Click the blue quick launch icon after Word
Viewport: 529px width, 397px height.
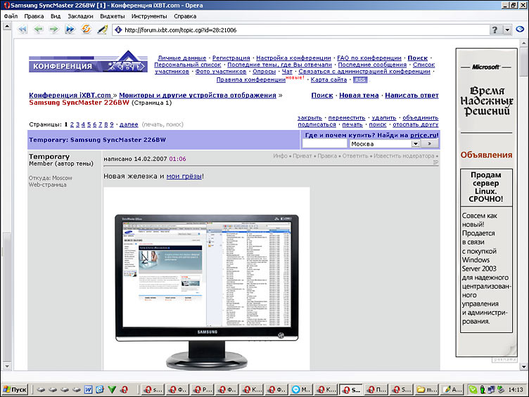tap(100, 389)
